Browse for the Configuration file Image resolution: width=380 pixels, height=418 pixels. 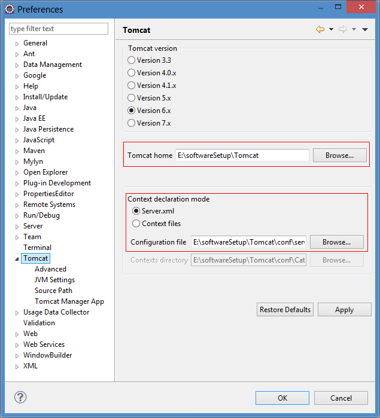click(336, 242)
